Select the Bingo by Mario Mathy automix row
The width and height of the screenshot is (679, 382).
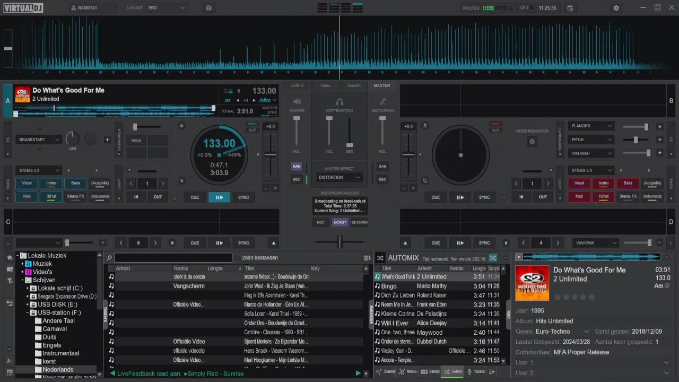(437, 286)
